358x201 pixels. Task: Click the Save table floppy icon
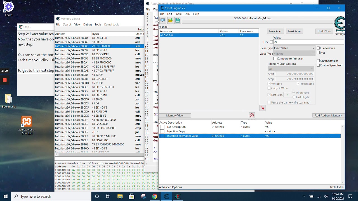pos(178,20)
